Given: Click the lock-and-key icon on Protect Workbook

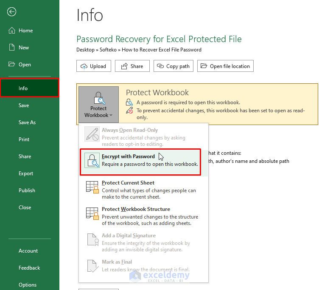Looking at the screenshot, I should (99, 98).
